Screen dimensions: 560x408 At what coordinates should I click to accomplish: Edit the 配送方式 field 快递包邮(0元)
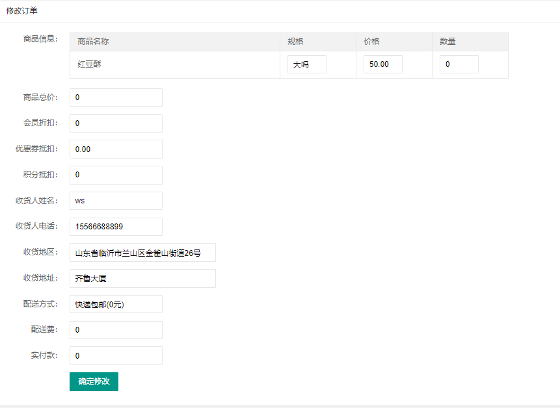[x=116, y=304]
